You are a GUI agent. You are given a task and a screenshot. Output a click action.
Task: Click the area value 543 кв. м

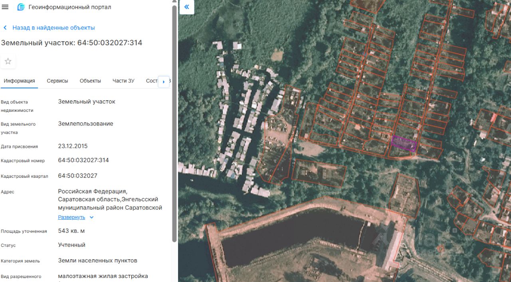click(x=71, y=231)
